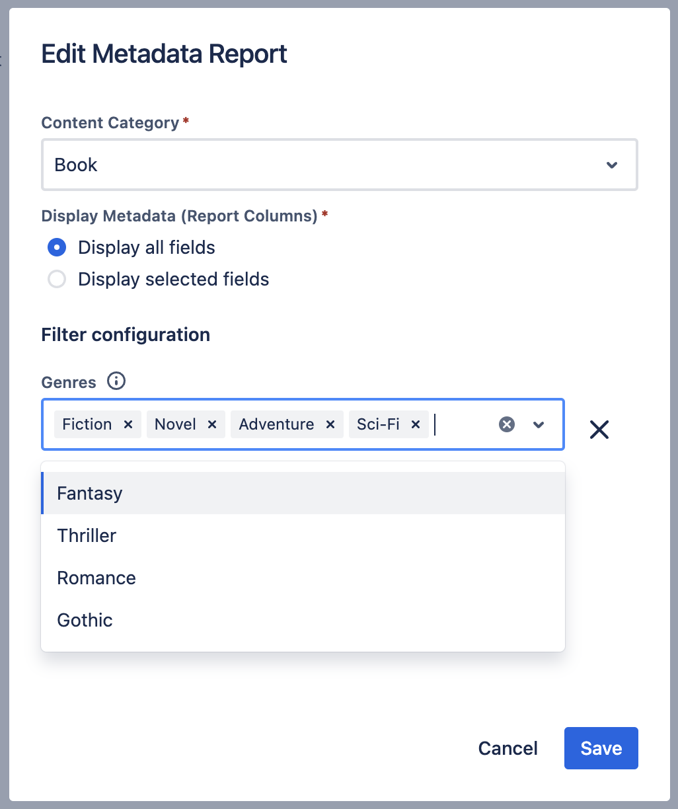The image size is (678, 809).
Task: Open the Content Category dropdown
Action: click(330, 165)
